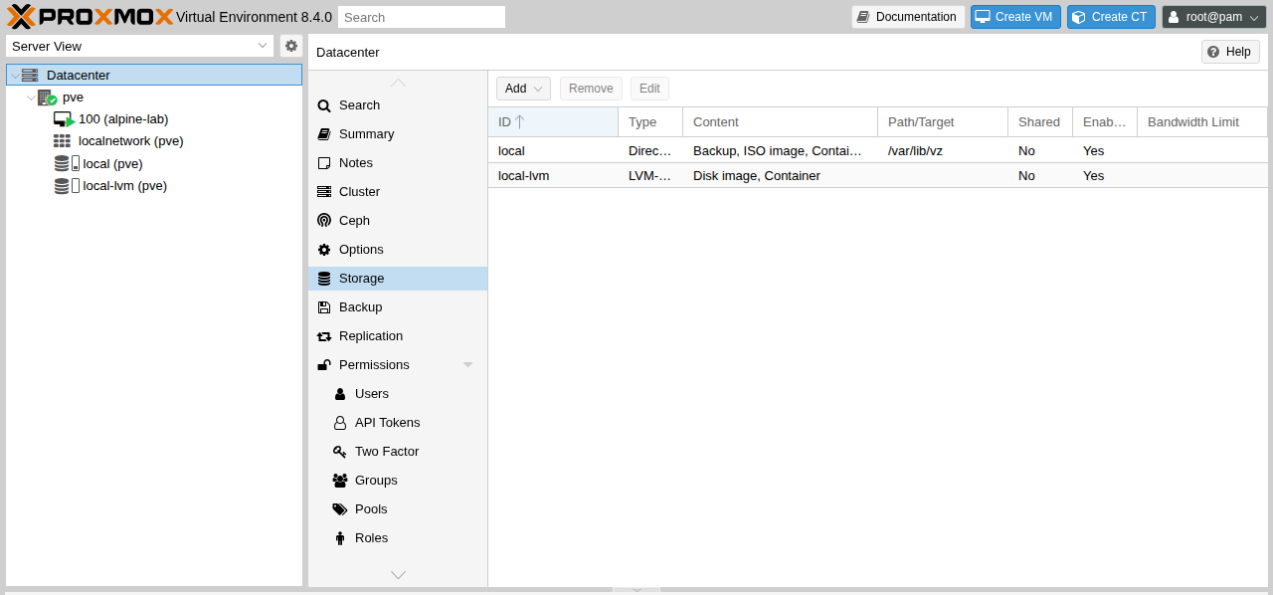Screen dimensions: 1273x595
Task: Click the Datacenter server icon in tree
Action: coord(30,75)
